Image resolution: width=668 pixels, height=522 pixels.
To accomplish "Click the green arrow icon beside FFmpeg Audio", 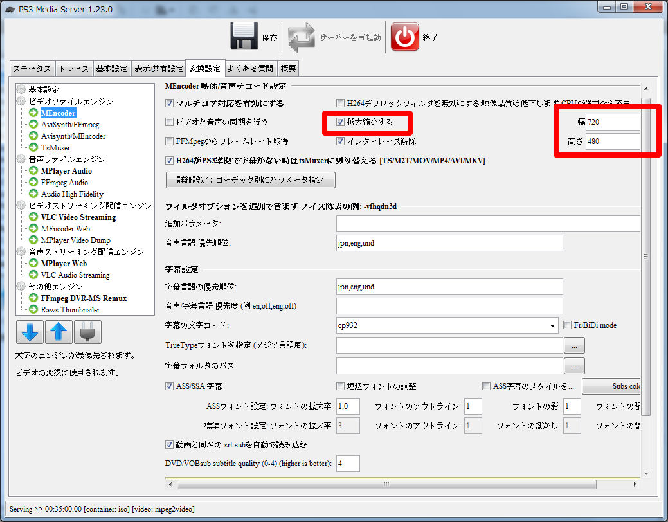I will click(33, 182).
